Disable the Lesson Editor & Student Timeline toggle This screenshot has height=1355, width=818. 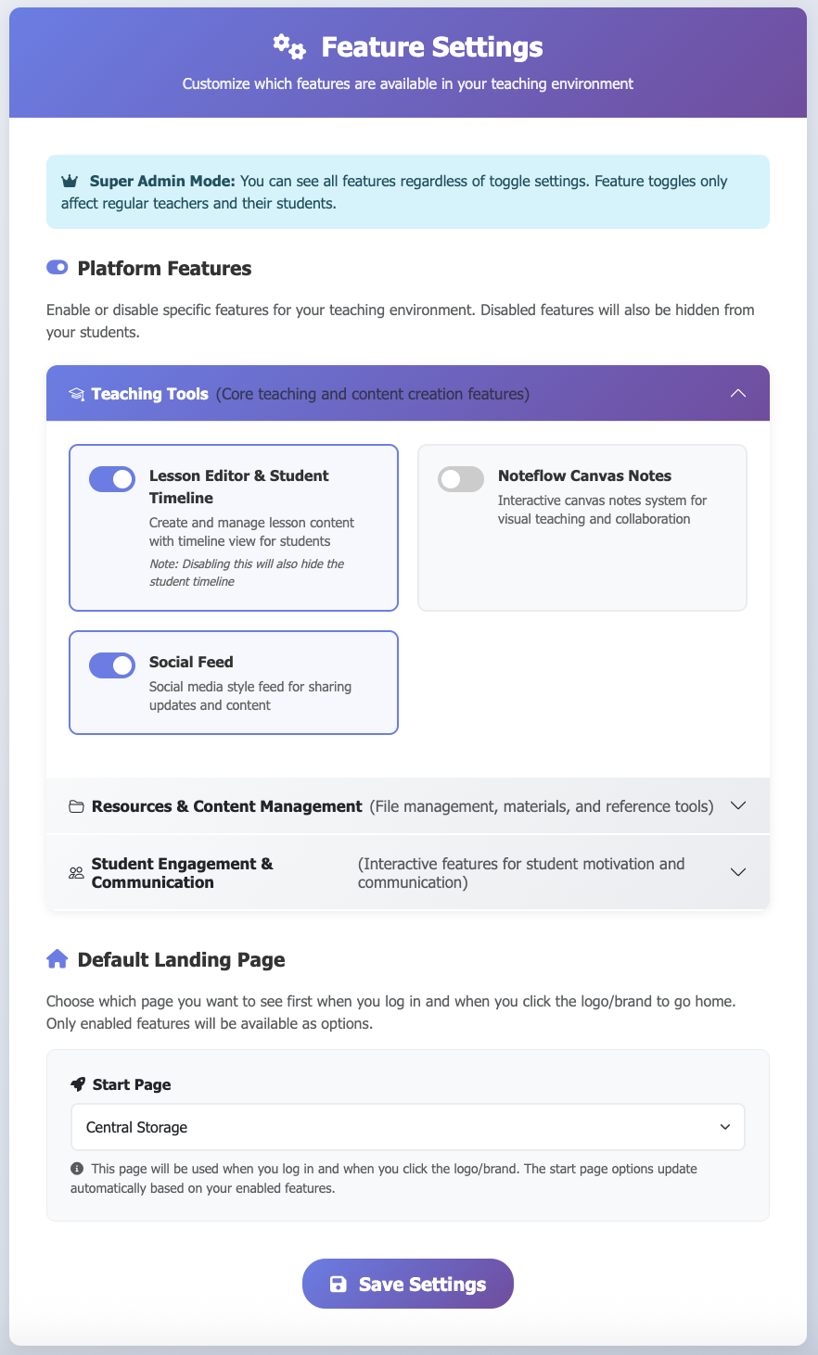point(112,479)
